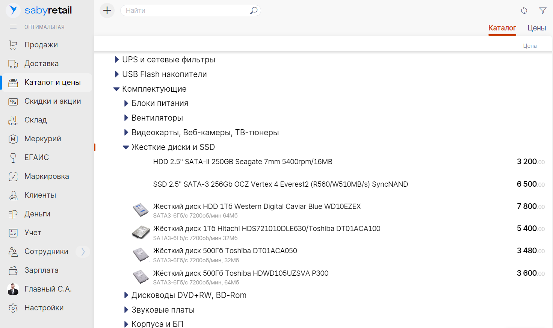Click the WD Caviar Blue drive thumbnail

pos(141,210)
